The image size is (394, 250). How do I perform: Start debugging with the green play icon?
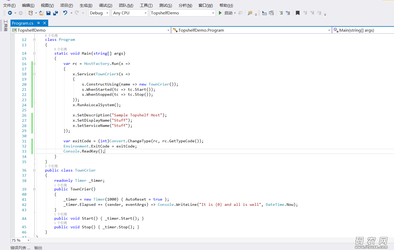click(220, 13)
